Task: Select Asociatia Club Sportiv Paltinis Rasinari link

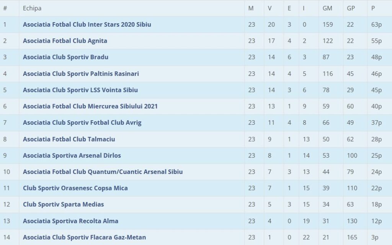Action: coord(81,74)
